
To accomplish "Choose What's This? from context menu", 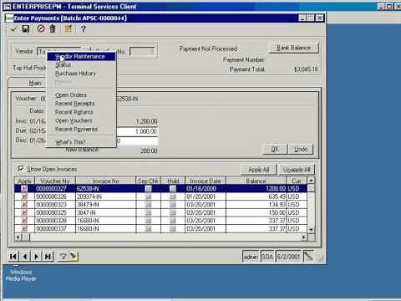I will [81, 142].
